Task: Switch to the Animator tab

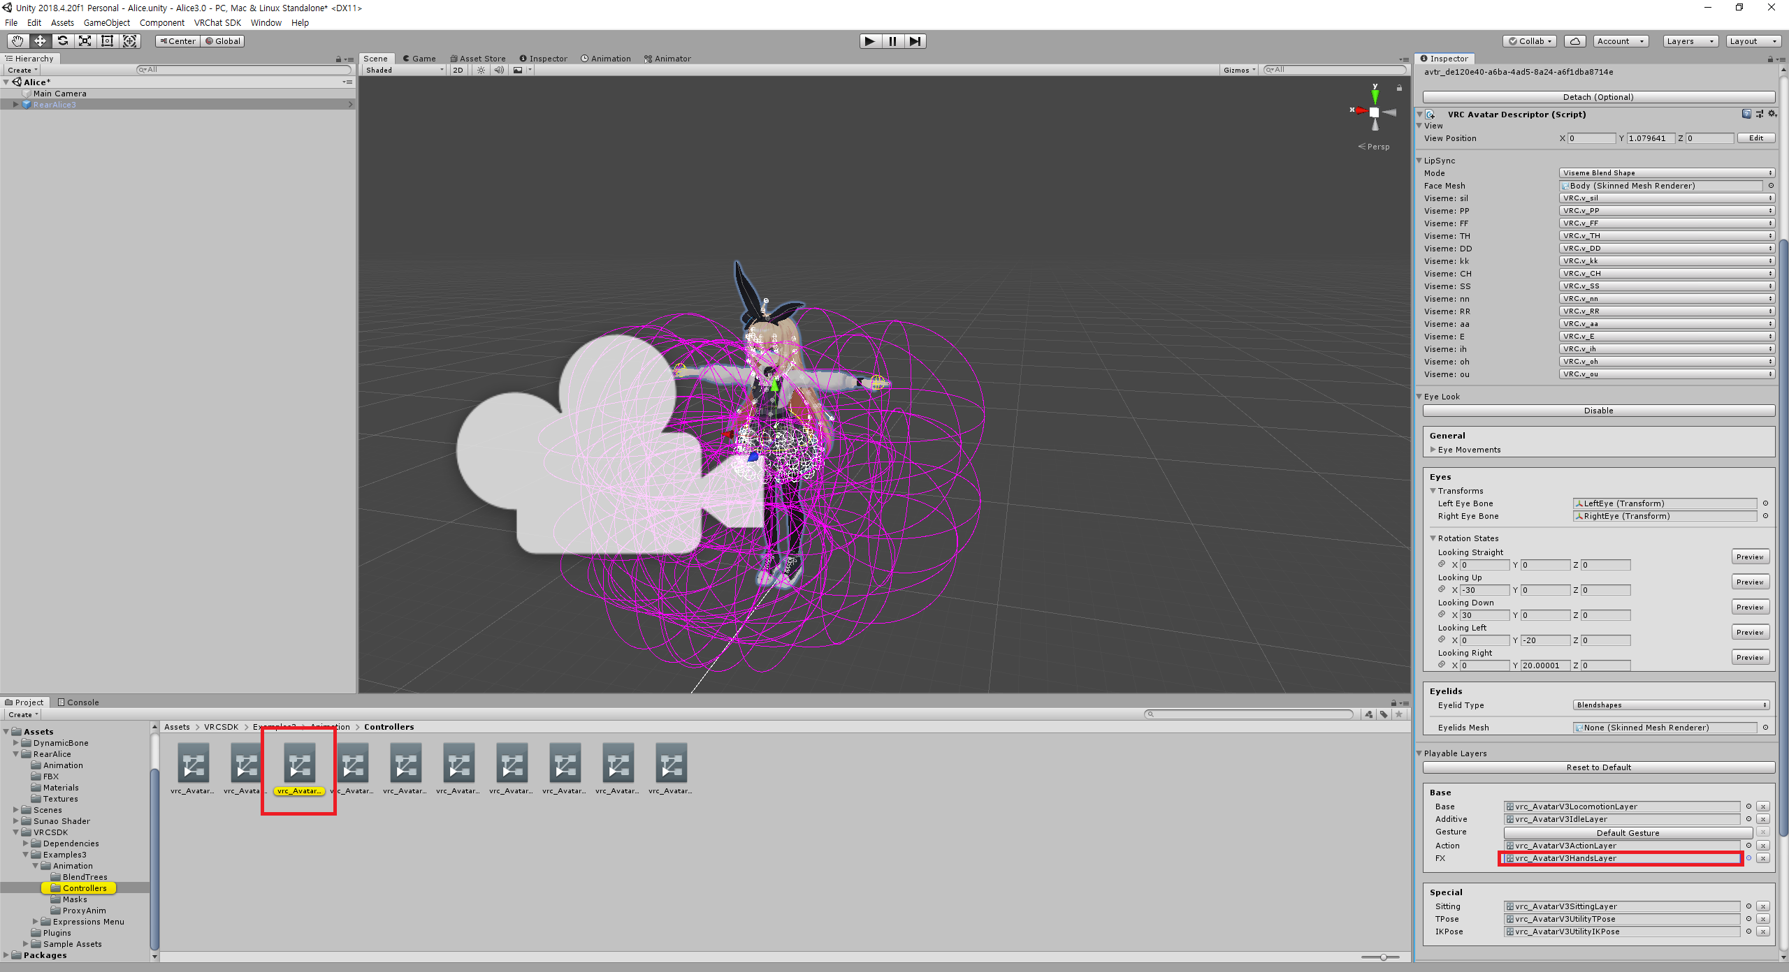Action: (667, 59)
